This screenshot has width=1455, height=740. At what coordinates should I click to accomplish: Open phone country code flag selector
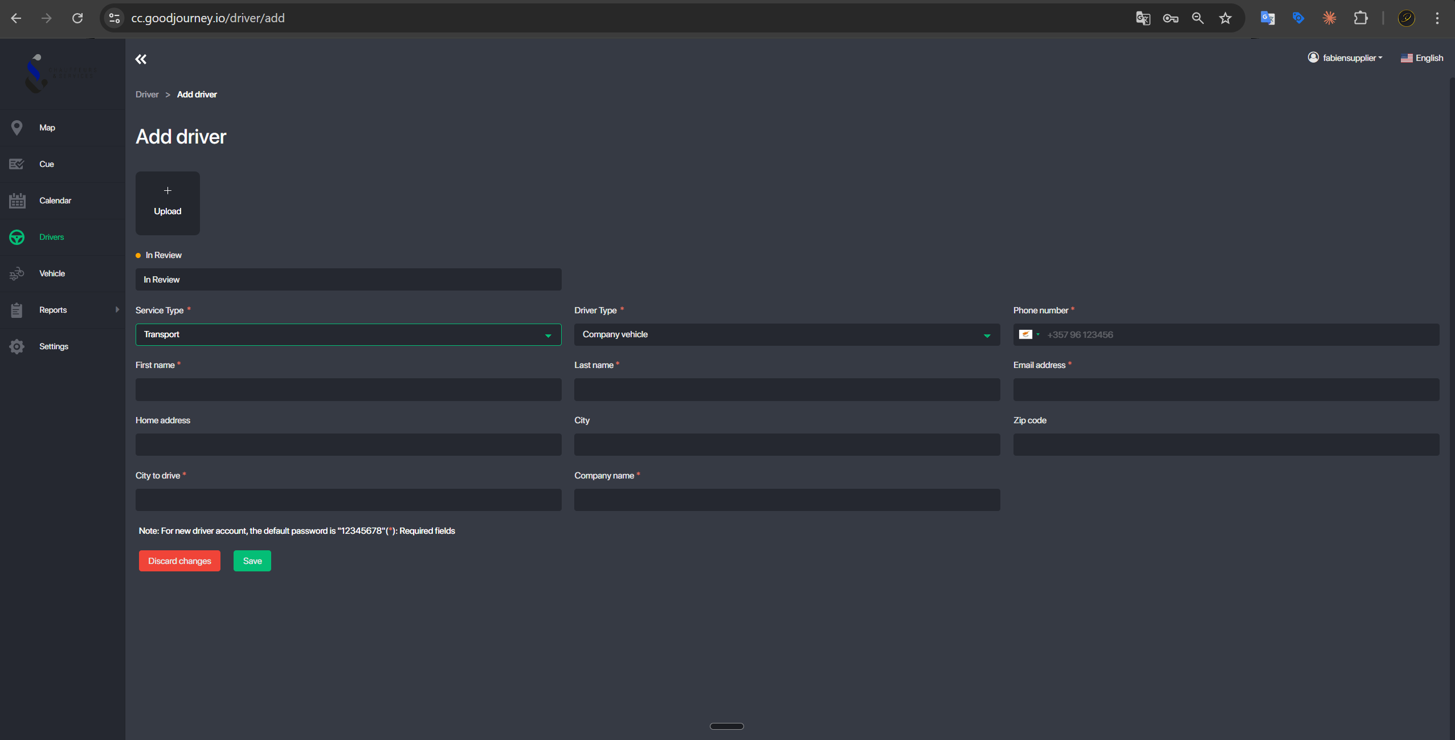(x=1029, y=334)
